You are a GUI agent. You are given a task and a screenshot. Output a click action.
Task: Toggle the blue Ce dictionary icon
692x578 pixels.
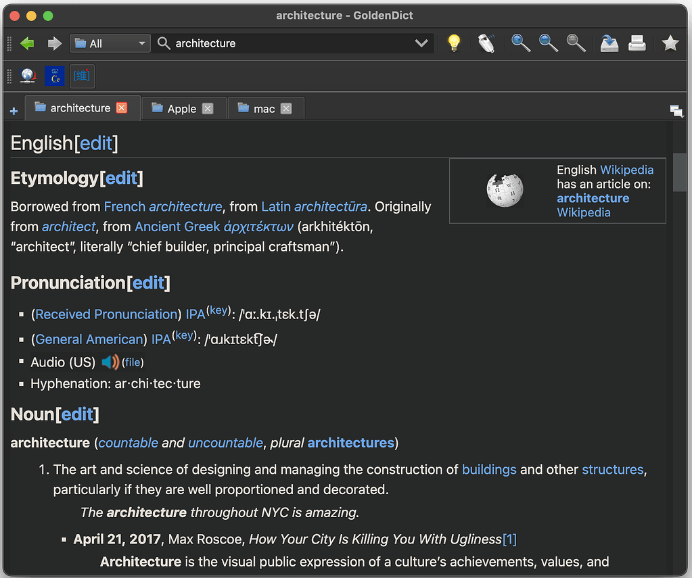(54, 76)
